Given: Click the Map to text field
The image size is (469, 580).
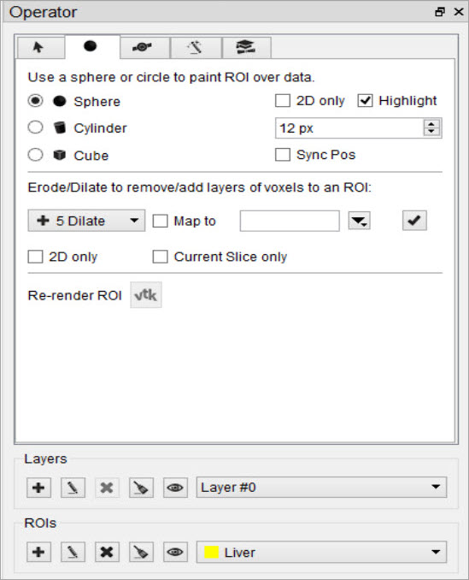Looking at the screenshot, I should coord(290,221).
